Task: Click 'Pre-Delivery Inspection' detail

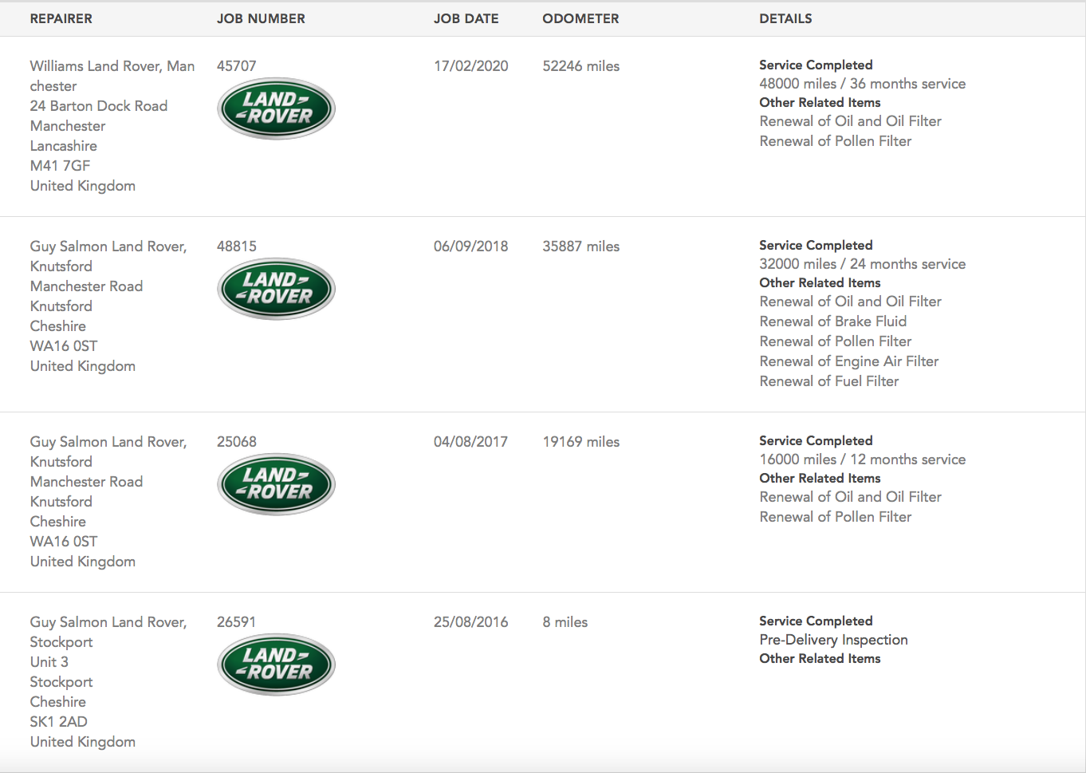Action: tap(833, 640)
